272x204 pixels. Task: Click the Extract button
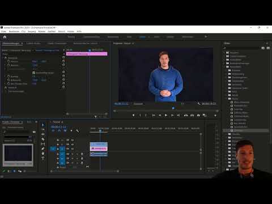click(x=192, y=115)
